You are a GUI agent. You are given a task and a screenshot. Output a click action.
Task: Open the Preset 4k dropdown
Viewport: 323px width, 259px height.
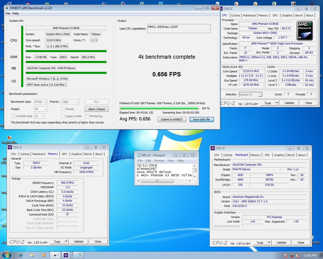[x=41, y=109]
